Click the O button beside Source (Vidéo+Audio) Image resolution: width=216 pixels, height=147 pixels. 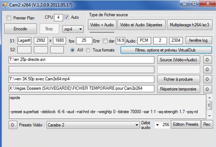(x=208, y=60)
